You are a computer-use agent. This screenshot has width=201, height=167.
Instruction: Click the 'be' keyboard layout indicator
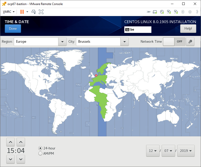click(138, 30)
